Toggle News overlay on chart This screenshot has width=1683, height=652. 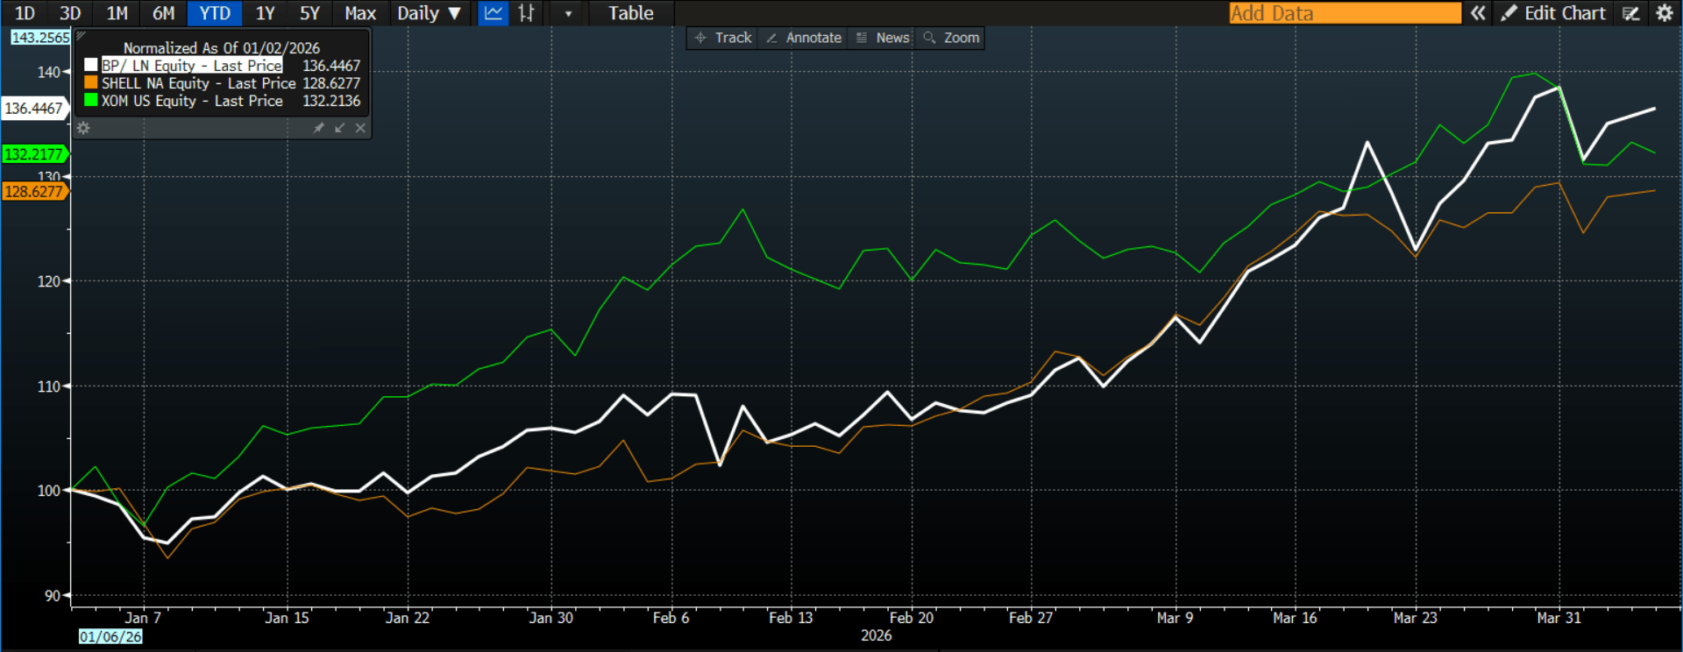tap(883, 38)
